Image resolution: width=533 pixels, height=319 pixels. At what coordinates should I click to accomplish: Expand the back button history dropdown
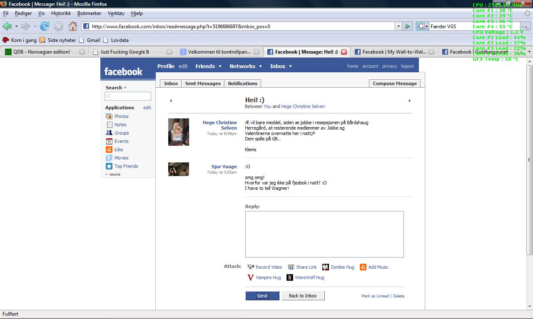point(16,26)
